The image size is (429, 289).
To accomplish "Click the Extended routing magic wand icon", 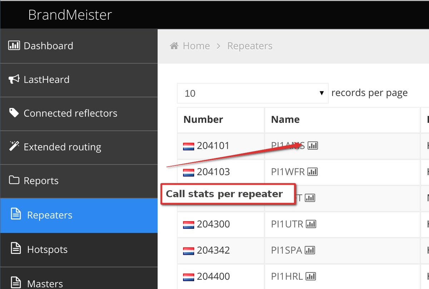I will 14,146.
